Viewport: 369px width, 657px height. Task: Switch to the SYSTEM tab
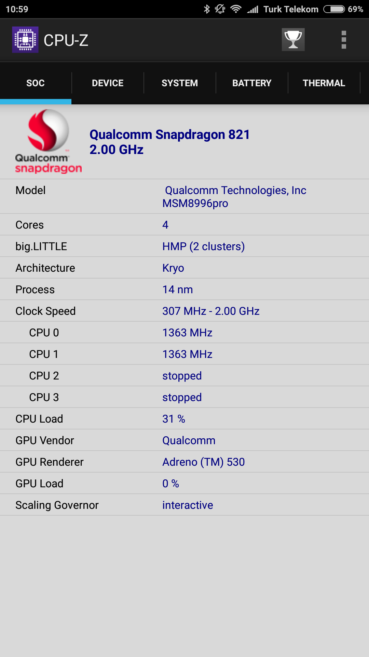[180, 83]
